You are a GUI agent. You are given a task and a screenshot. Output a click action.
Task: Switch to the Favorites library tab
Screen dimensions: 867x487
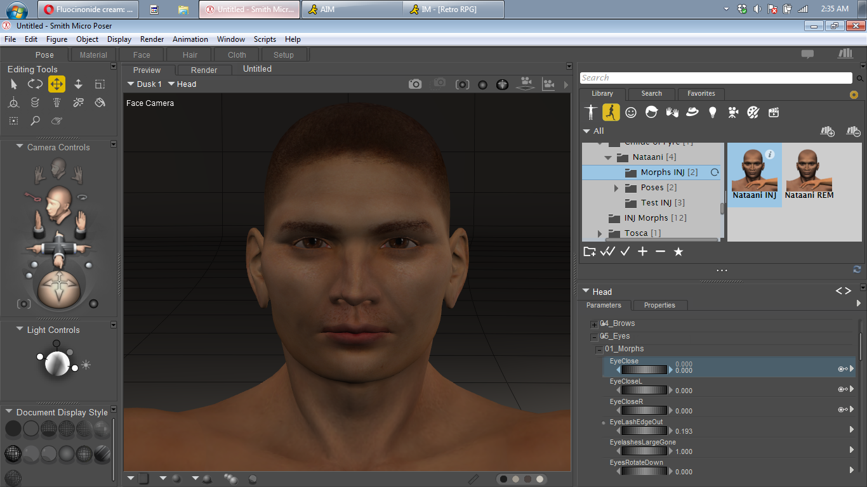pos(701,94)
